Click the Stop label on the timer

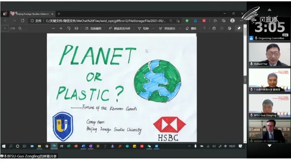pos(285,35)
